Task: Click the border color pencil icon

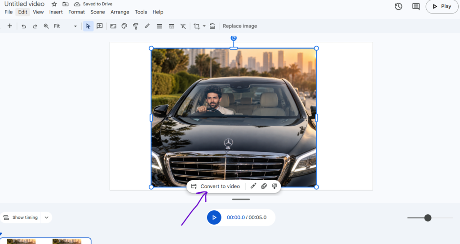Action: coord(147,26)
